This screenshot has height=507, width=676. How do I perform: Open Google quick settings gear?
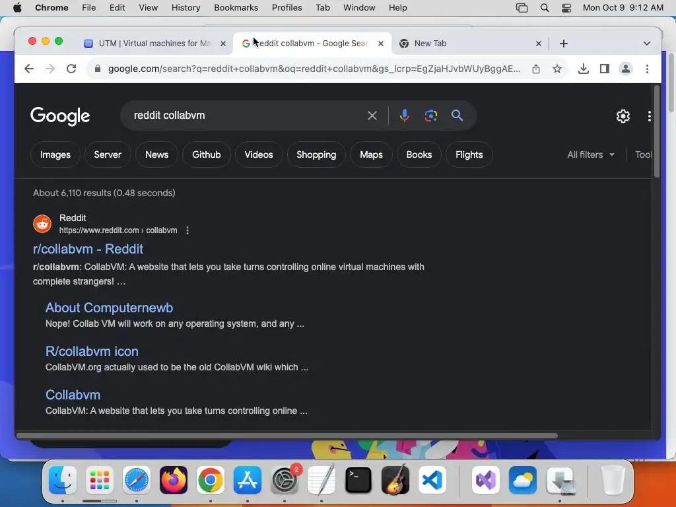[x=623, y=116]
